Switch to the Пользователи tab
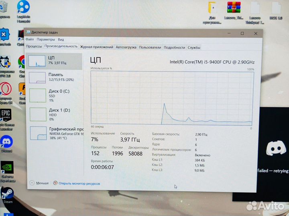Image resolution: width=289 pixels, height=216 pixels. click(x=150, y=47)
